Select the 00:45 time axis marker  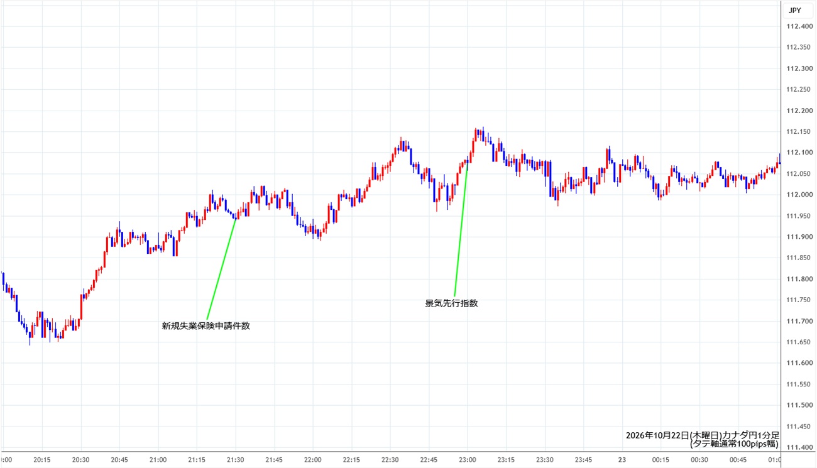(x=738, y=459)
